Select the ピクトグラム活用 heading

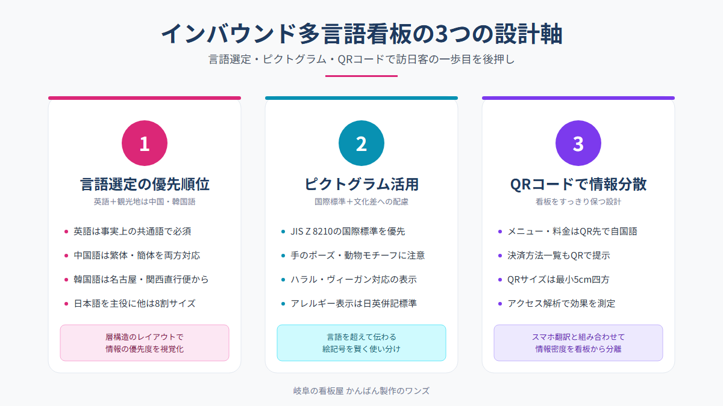click(x=361, y=184)
